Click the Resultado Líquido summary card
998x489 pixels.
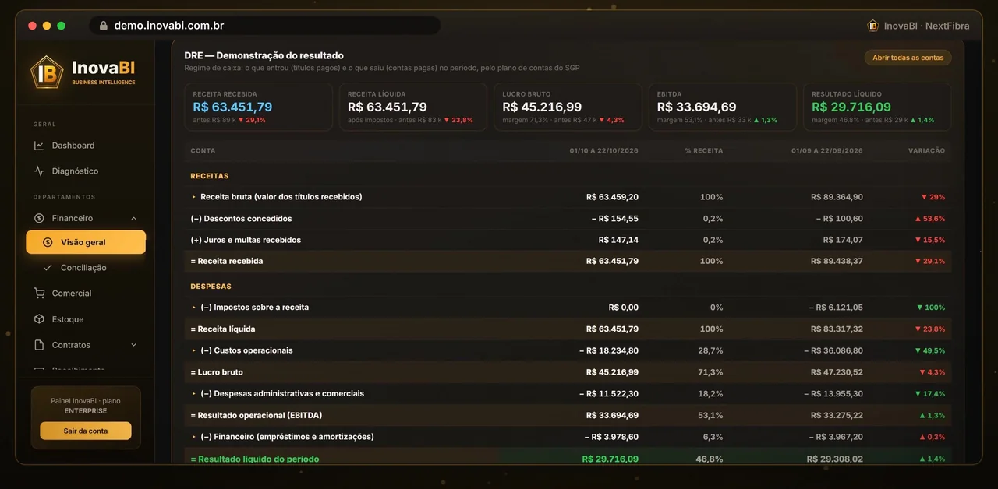877,107
